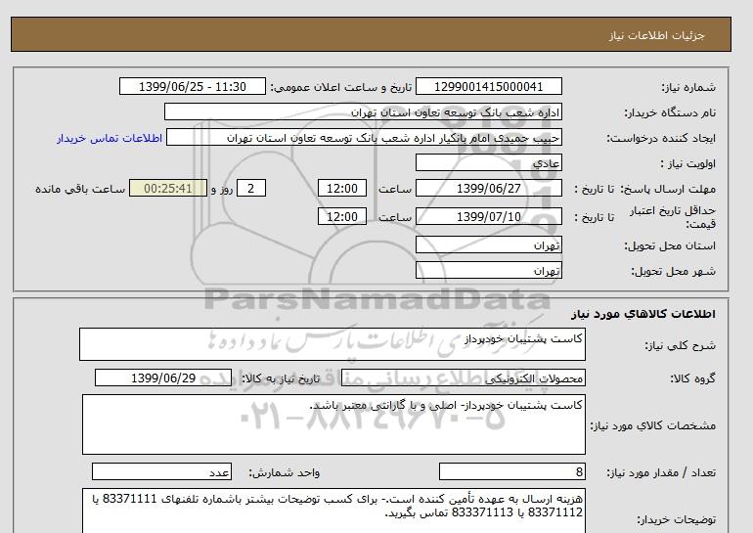Click the buyer notes text area
Screen dimensions: 753x533
click(333, 511)
